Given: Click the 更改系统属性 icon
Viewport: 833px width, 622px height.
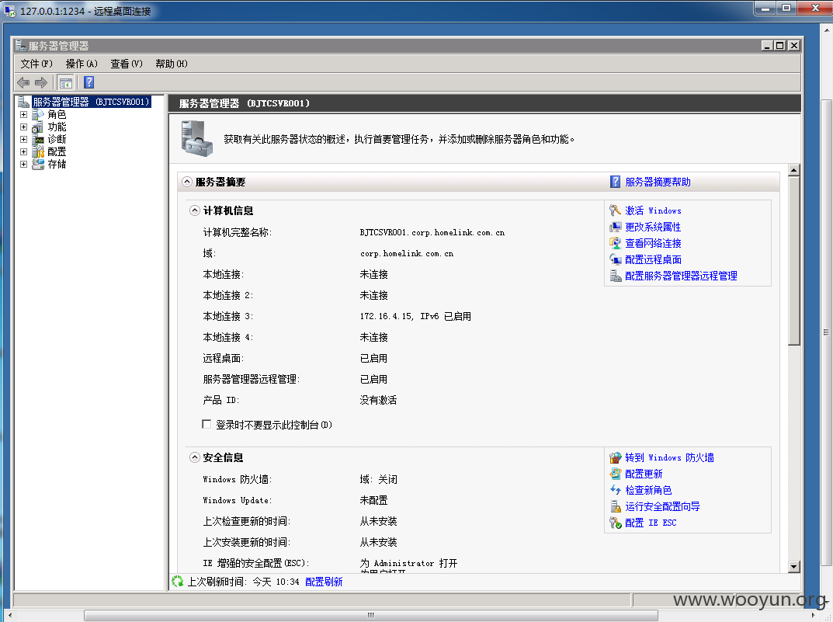Looking at the screenshot, I should click(x=615, y=227).
